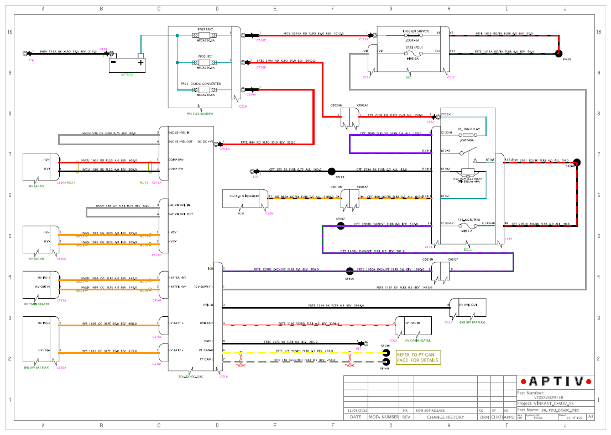Click the 'CHANGE HISTORY' title block header

click(x=445, y=417)
